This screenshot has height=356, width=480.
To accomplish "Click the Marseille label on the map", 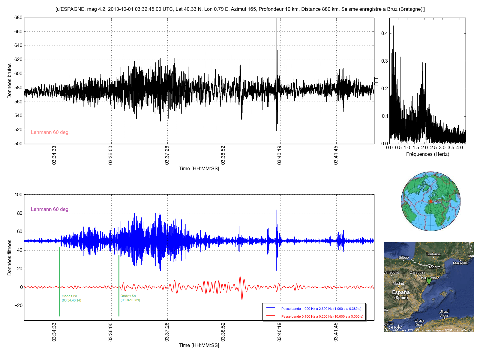I will coord(460,263).
